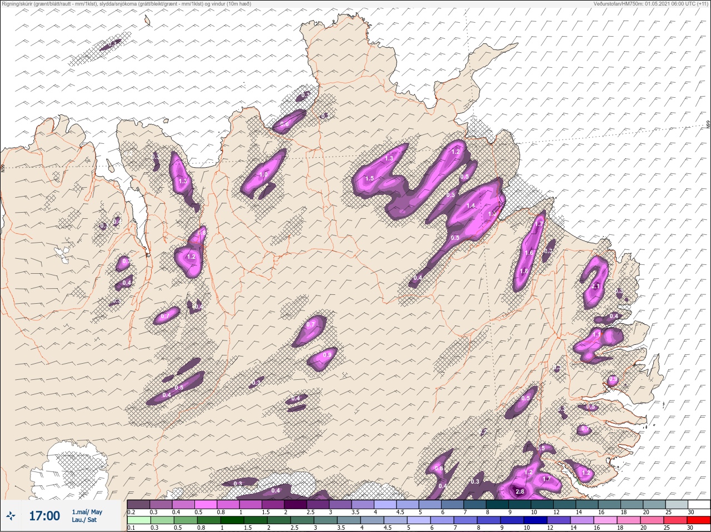
Task: Click the 1.6 precipitation value on the map
Action: [529, 253]
